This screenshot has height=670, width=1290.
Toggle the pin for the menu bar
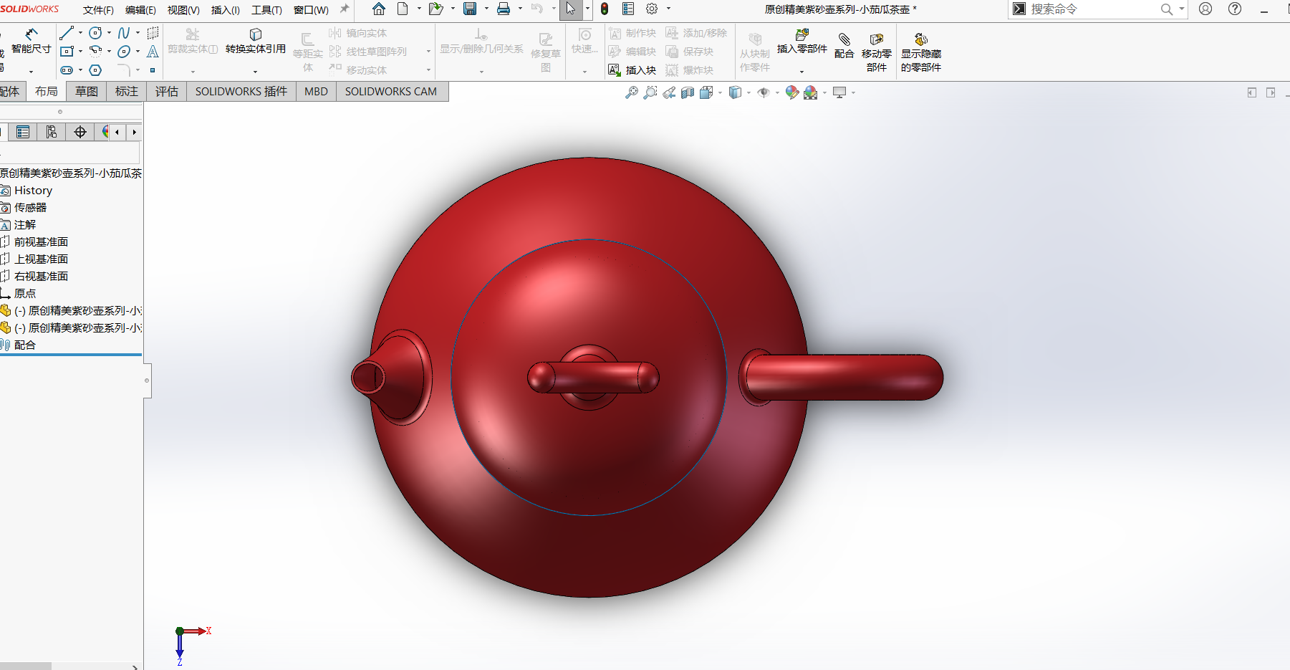[x=345, y=9]
